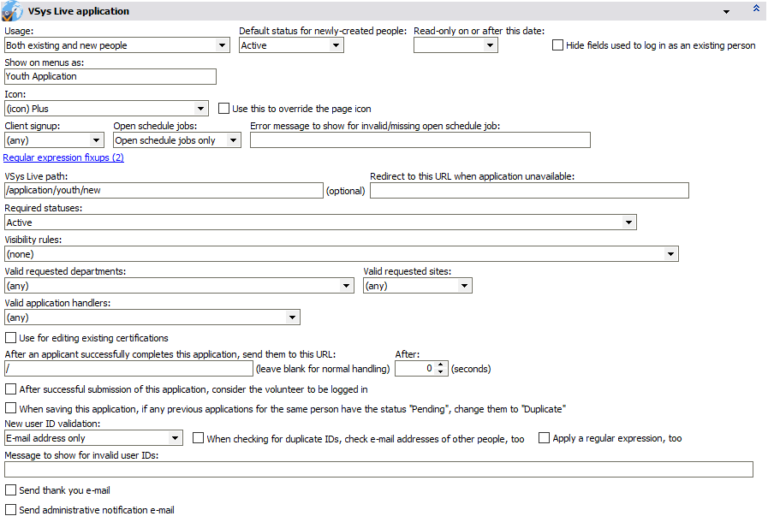Click the VSys Live path input field

tap(154, 190)
